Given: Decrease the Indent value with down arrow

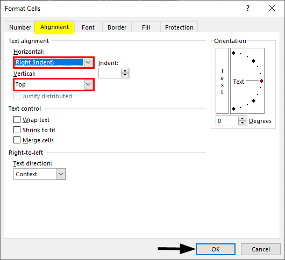Looking at the screenshot, I should pos(125,75).
